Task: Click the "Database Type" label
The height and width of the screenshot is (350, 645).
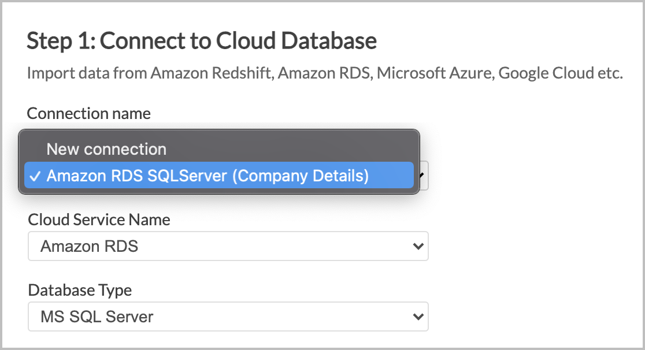Action: pos(79,291)
